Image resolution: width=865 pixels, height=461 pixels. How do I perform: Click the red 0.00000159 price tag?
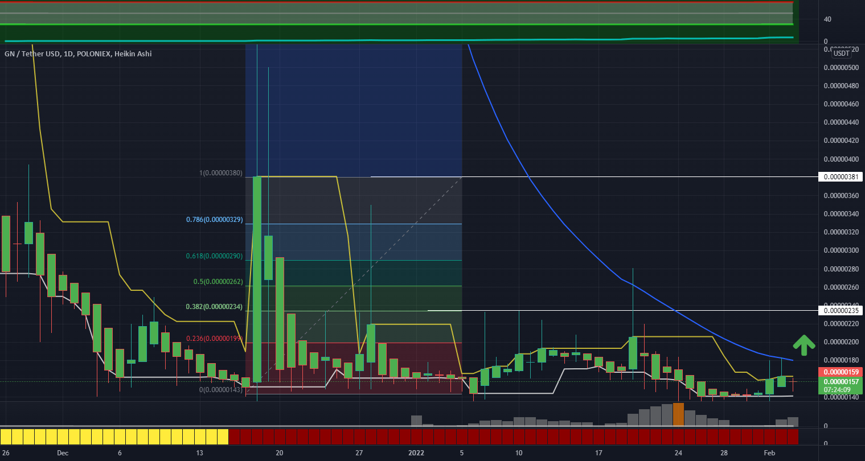[x=840, y=372]
